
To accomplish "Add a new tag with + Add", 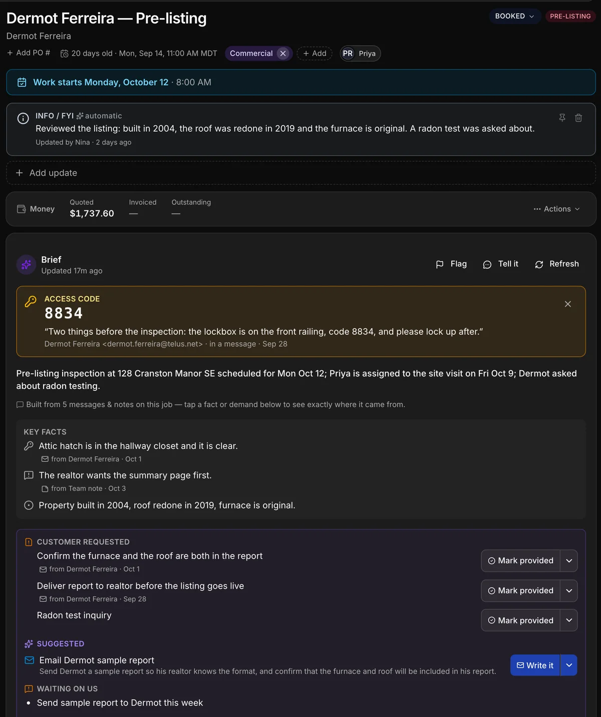I will (315, 53).
